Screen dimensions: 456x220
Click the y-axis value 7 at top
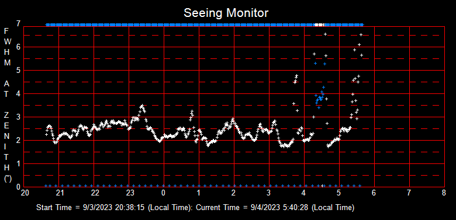pos(18,23)
